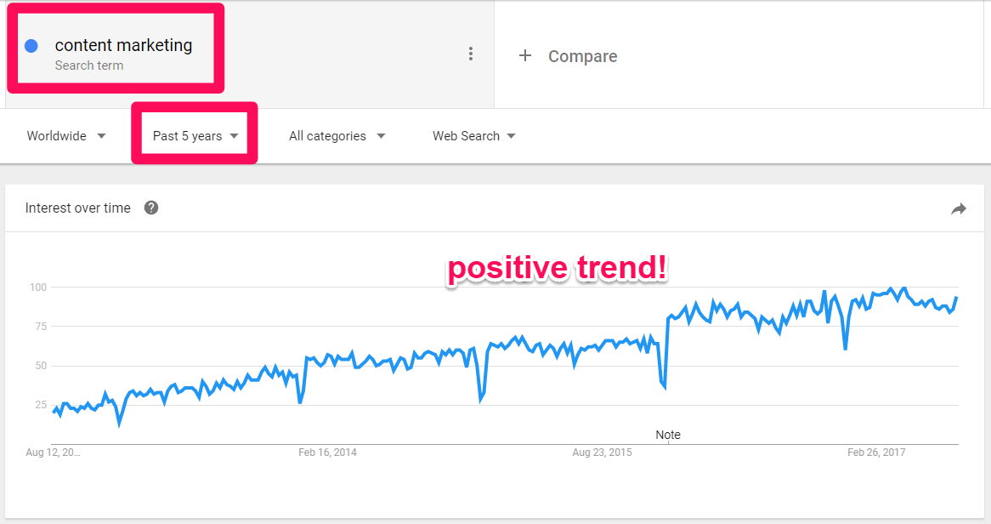
Task: Click the Aug 23, 2015 axis label
Action: click(x=602, y=453)
